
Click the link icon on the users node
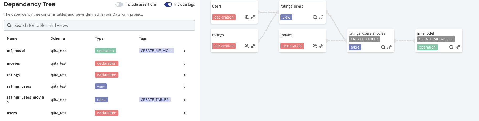point(253,17)
